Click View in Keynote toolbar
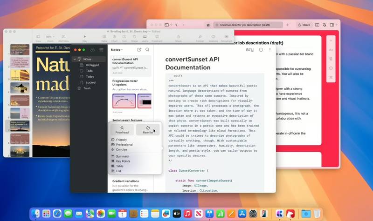Image resolution: width=373 pixels, height=221 pixels. 38,38
